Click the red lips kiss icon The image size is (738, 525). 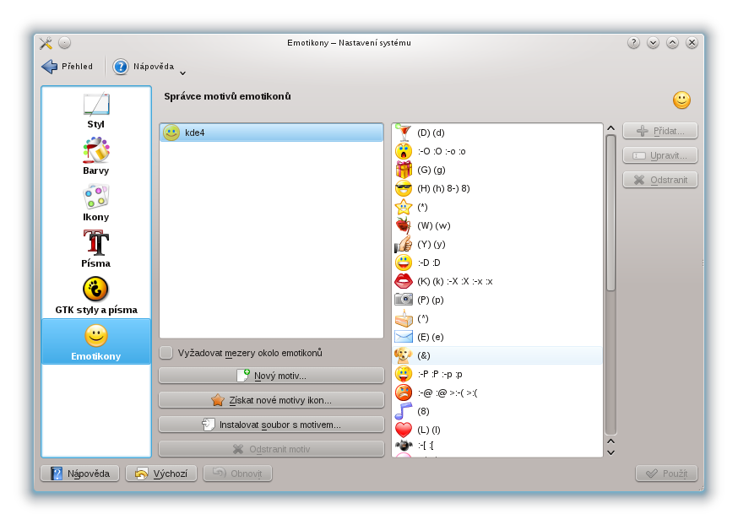coord(404,281)
